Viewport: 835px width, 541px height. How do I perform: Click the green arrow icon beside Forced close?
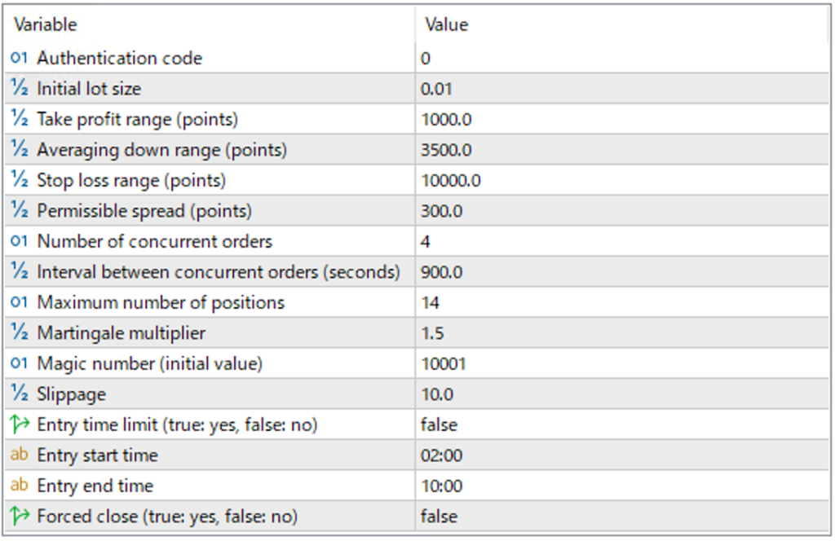pos(20,516)
